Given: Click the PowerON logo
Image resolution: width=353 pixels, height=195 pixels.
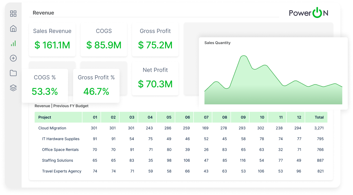Looking at the screenshot, I should 309,13.
